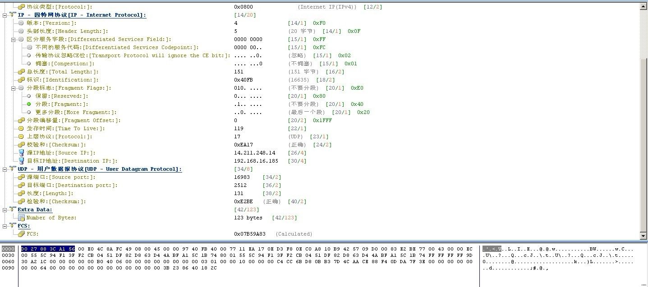This screenshot has width=648, height=287.
Task: Click the Congestion bit indicator
Action: click(x=29, y=64)
